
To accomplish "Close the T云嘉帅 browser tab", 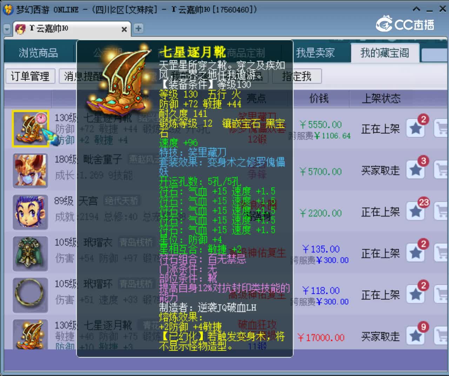I will pos(124,29).
